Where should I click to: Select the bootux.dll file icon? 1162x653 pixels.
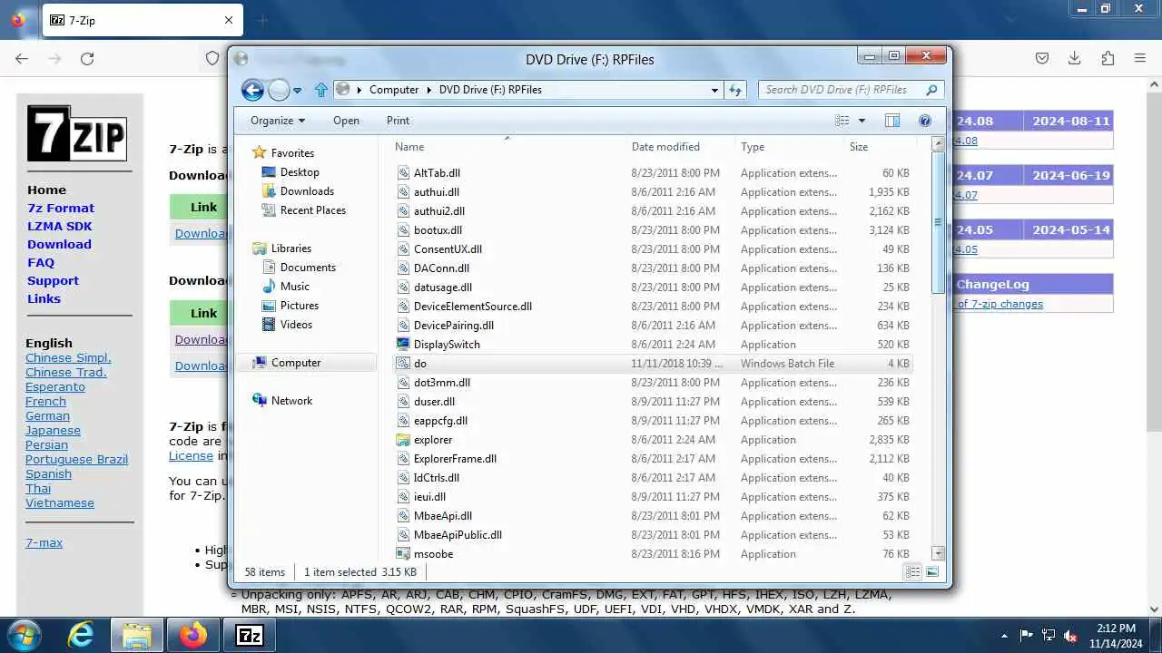pyautogui.click(x=403, y=230)
